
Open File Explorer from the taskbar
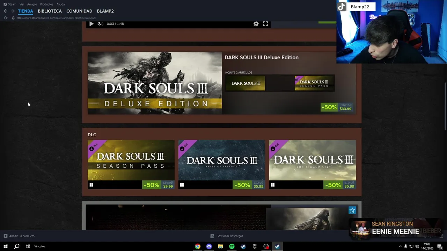click(220, 246)
